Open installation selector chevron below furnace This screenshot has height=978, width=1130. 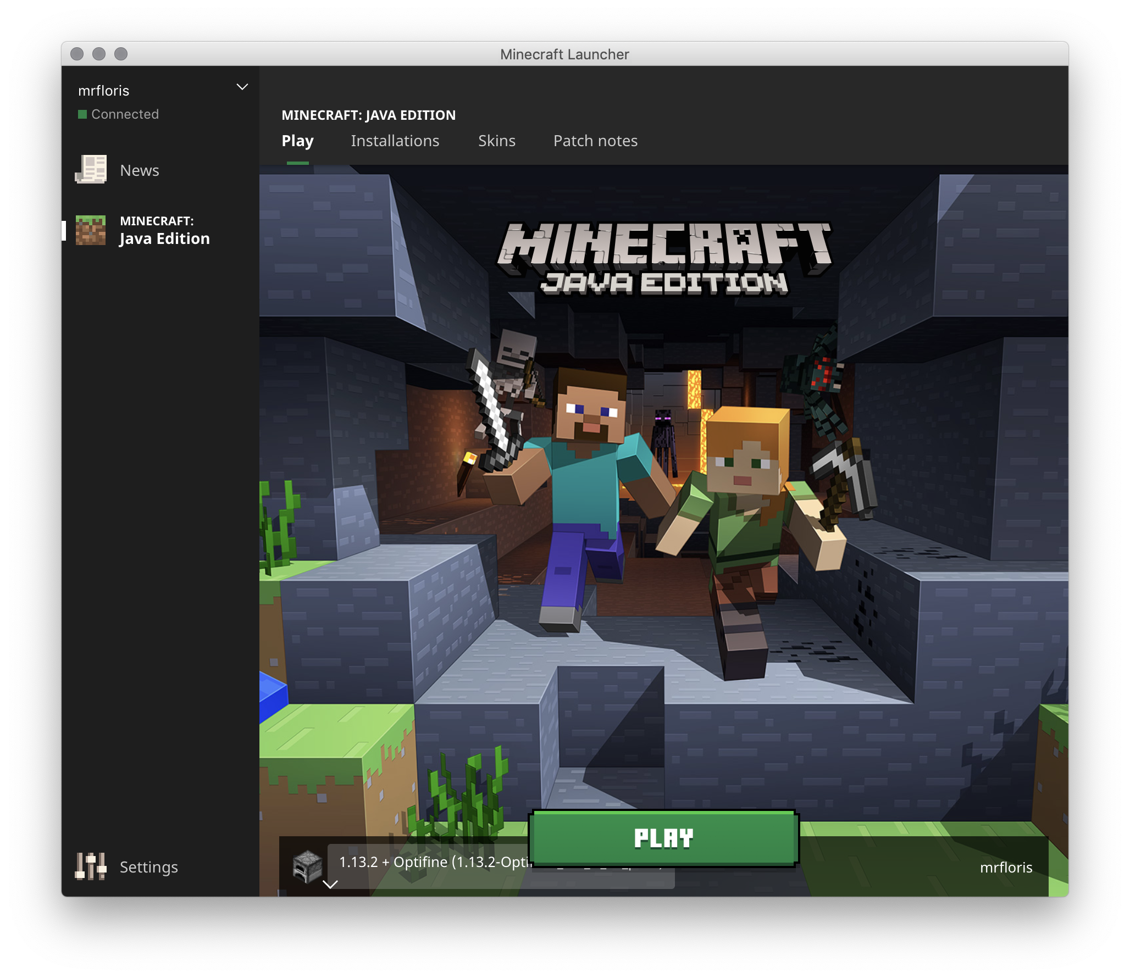point(330,884)
